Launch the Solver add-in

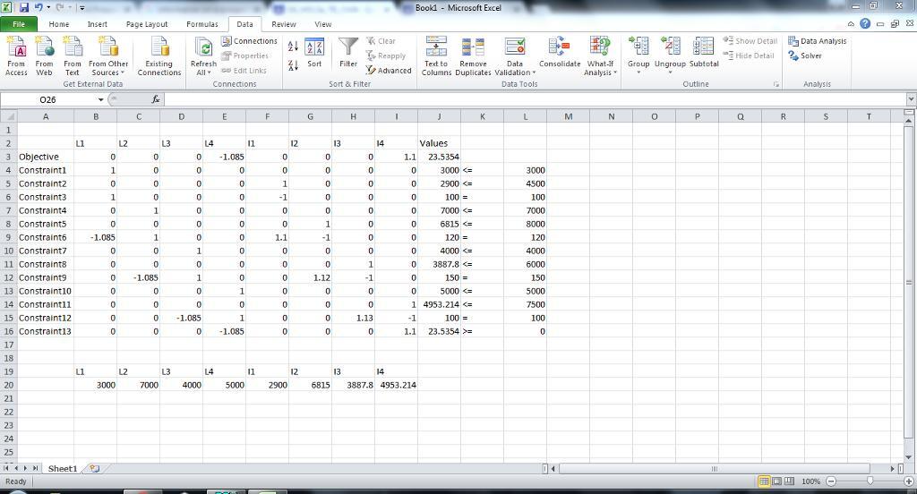(805, 55)
